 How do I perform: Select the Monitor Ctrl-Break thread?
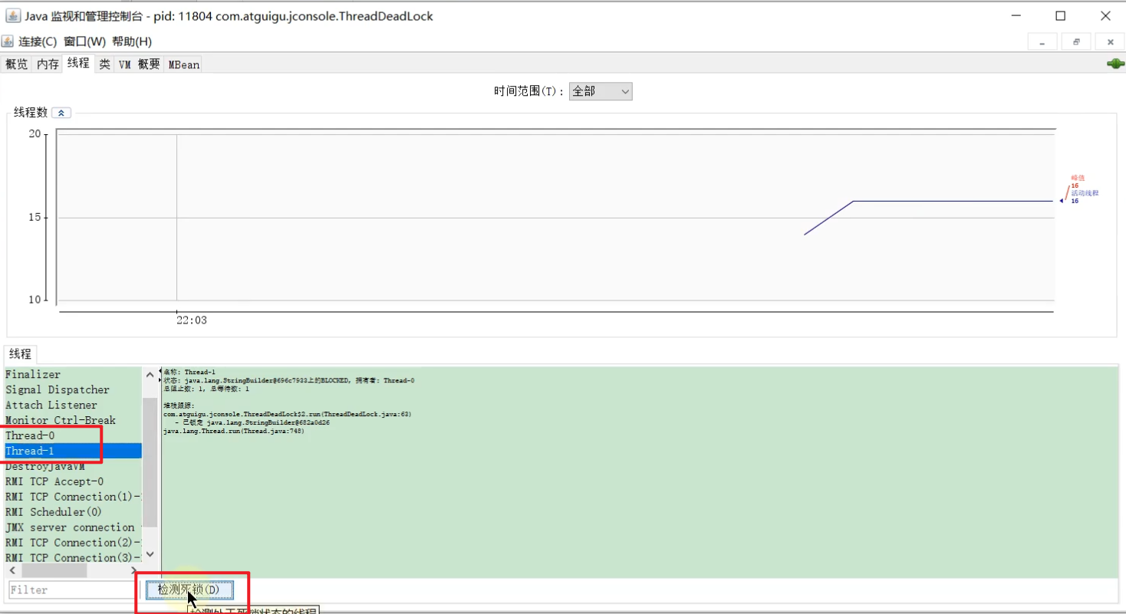73,420
